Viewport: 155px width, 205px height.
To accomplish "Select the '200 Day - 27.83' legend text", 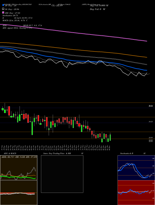I will coord(12,13).
